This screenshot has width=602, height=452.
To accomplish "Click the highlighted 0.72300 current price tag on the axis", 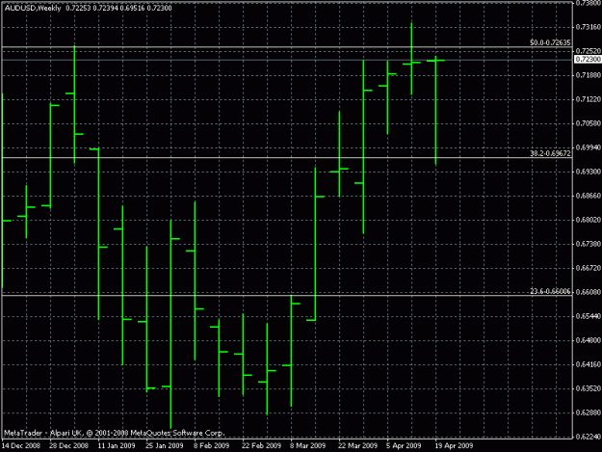I will [588, 59].
